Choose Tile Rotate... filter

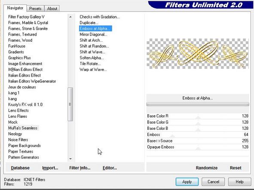point(90,64)
